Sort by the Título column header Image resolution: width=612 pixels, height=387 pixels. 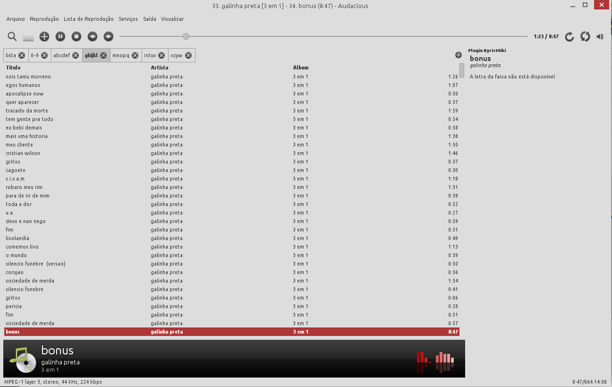point(13,68)
